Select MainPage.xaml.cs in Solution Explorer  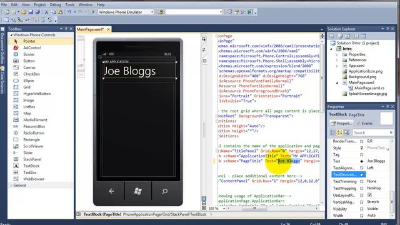(x=369, y=88)
